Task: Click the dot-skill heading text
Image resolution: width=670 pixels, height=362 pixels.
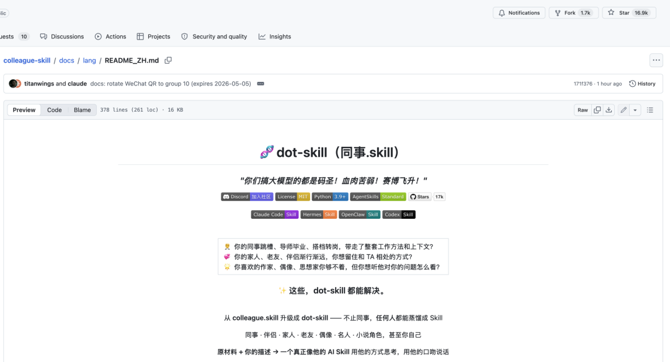Action: [x=330, y=152]
